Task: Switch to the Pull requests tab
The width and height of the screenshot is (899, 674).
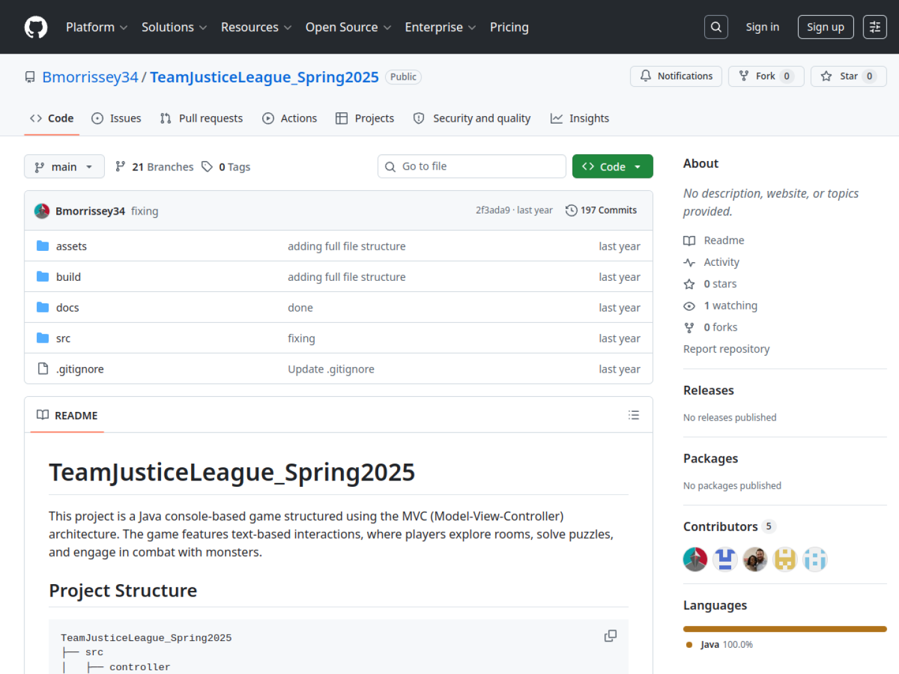Action: 202,119
